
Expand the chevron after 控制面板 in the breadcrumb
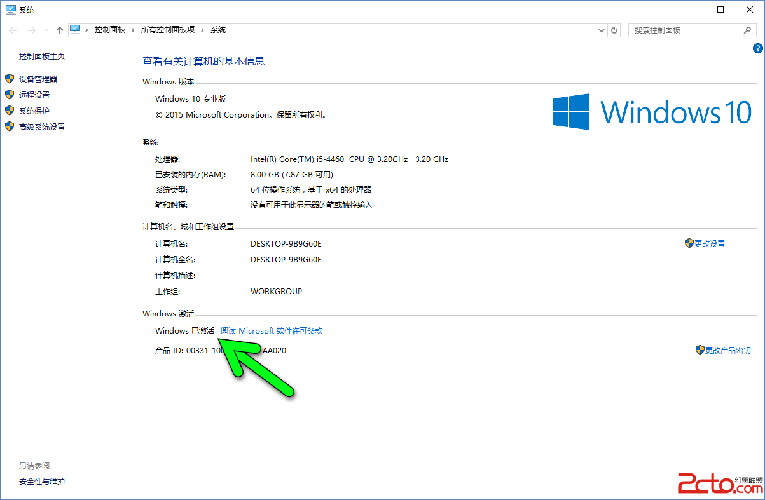tap(133, 30)
